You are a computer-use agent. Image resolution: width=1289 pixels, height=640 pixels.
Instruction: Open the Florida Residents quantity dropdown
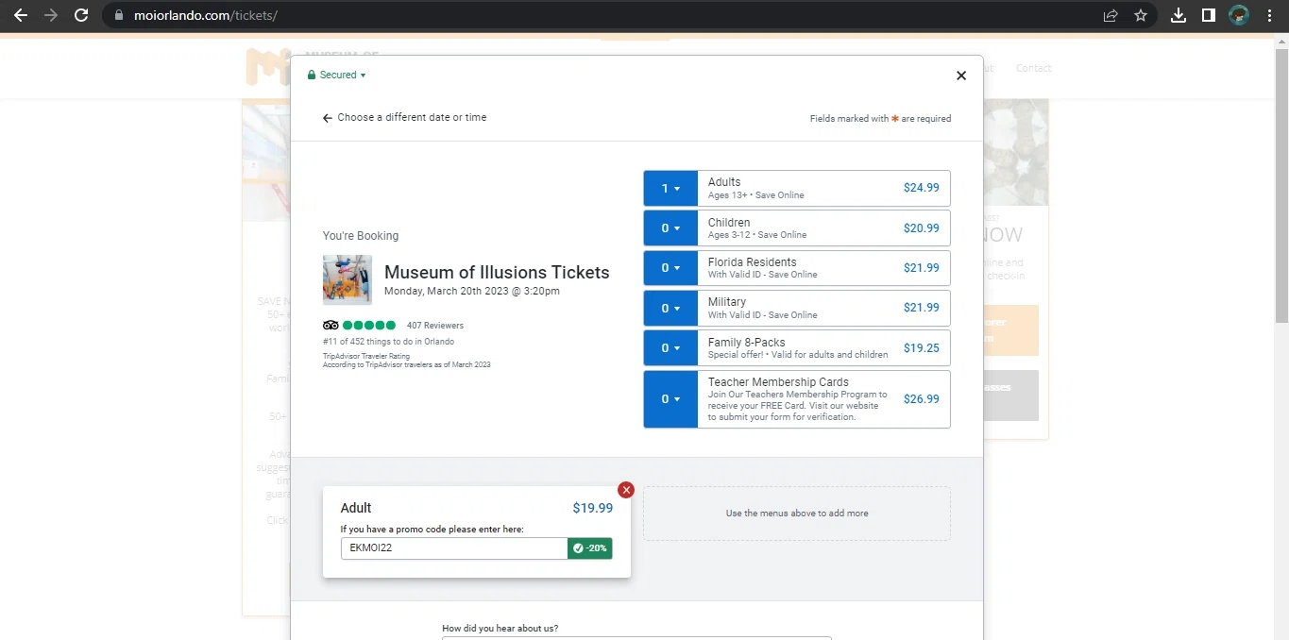pos(670,268)
